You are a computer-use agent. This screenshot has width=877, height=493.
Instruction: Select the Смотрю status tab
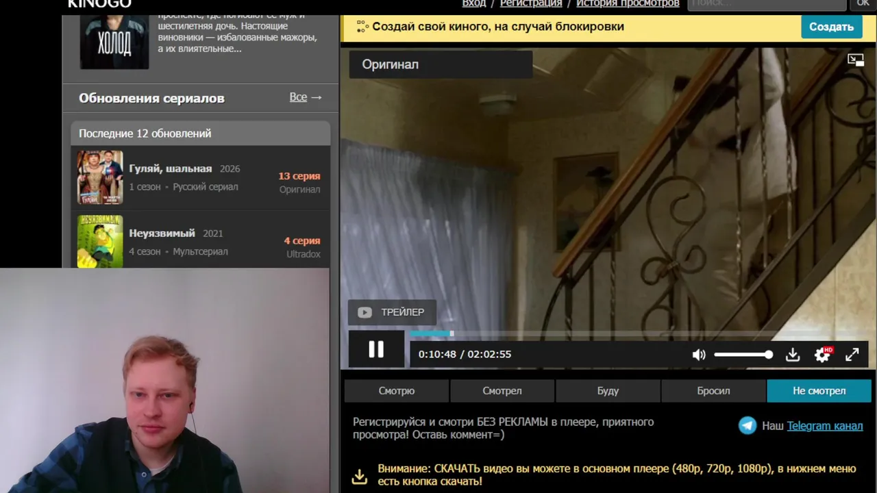click(397, 391)
